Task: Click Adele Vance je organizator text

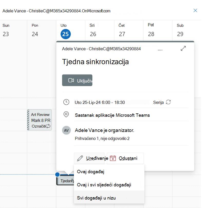Action: pyautogui.click(x=104, y=130)
